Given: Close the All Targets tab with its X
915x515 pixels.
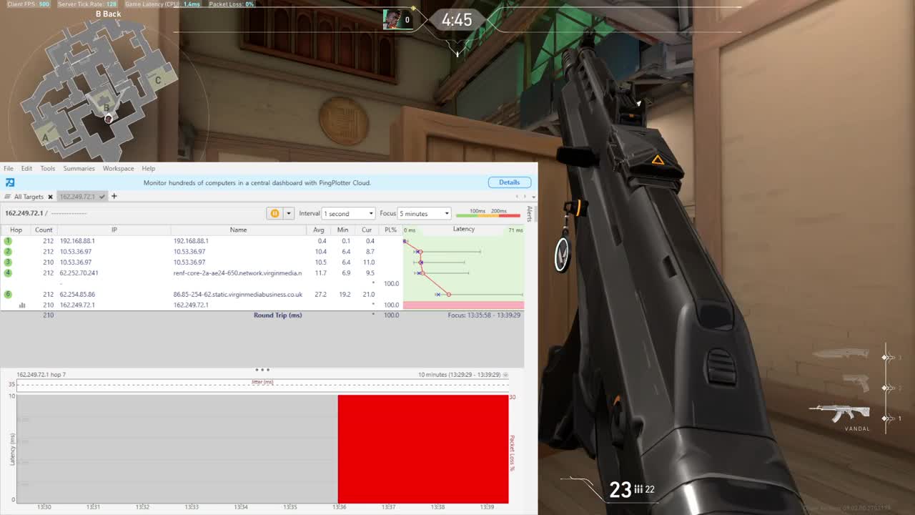Looking at the screenshot, I should click(50, 197).
